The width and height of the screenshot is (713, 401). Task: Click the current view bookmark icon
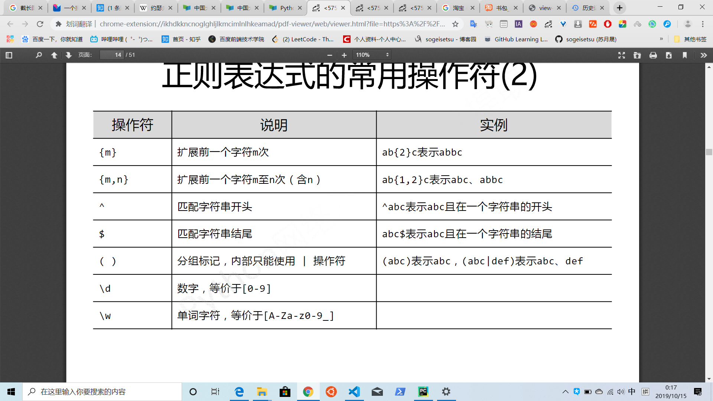coord(685,55)
